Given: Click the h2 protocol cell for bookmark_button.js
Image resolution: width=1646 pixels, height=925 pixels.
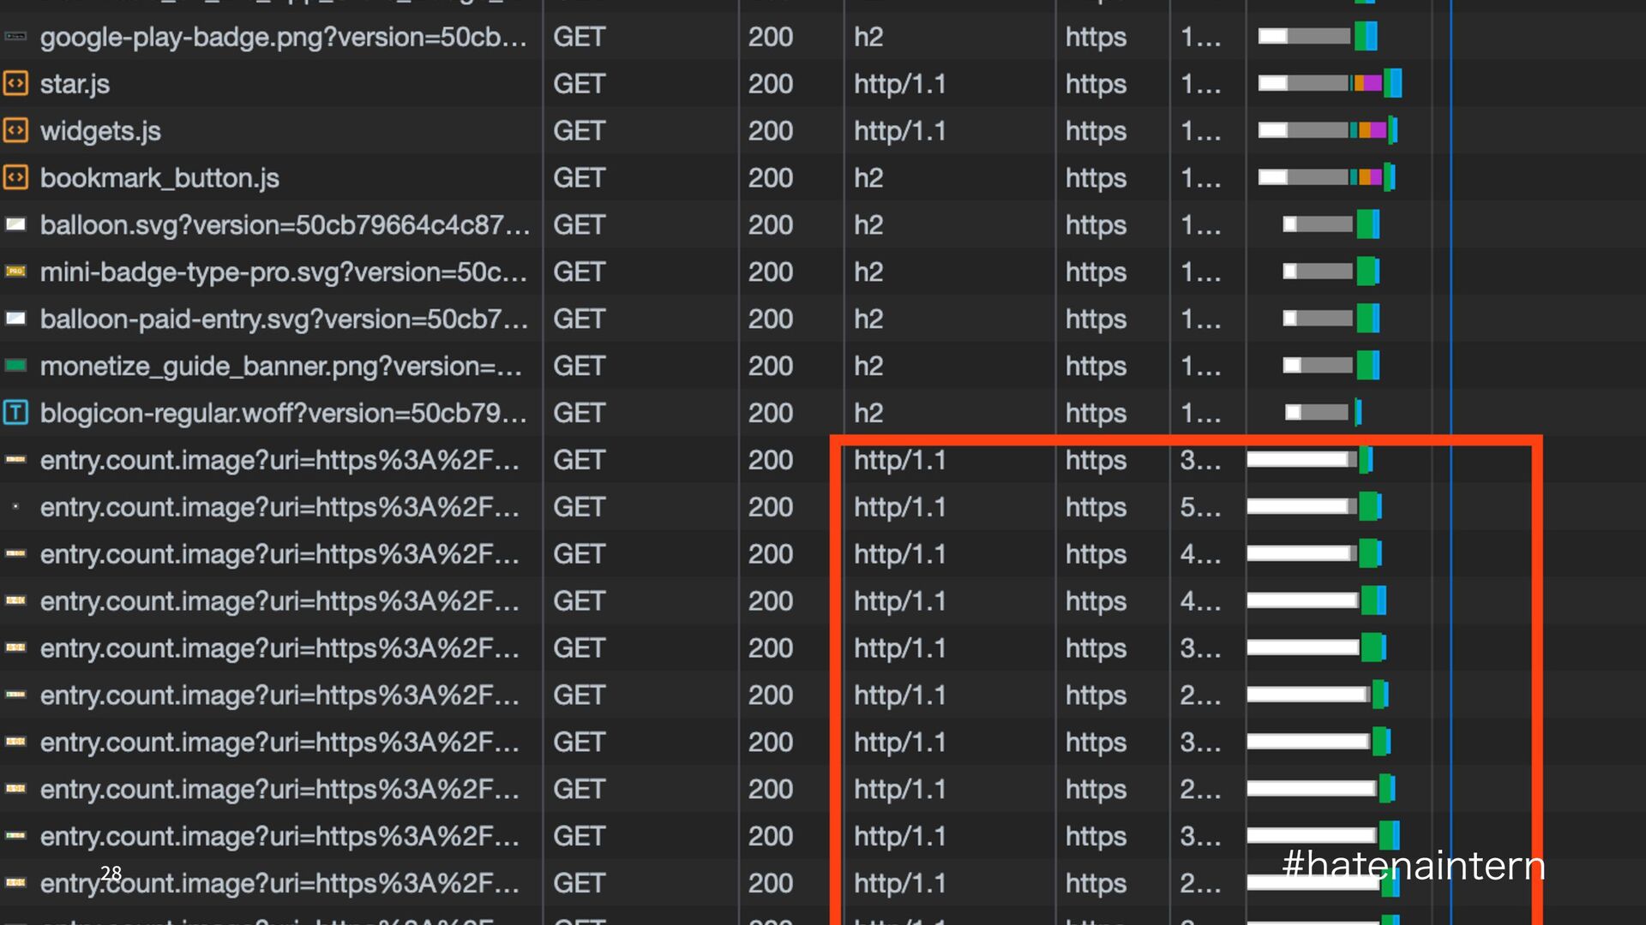Looking at the screenshot, I should 868,178.
